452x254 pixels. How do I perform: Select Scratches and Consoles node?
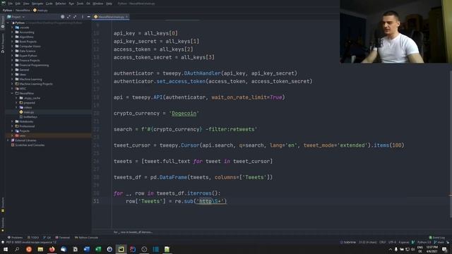(30, 145)
